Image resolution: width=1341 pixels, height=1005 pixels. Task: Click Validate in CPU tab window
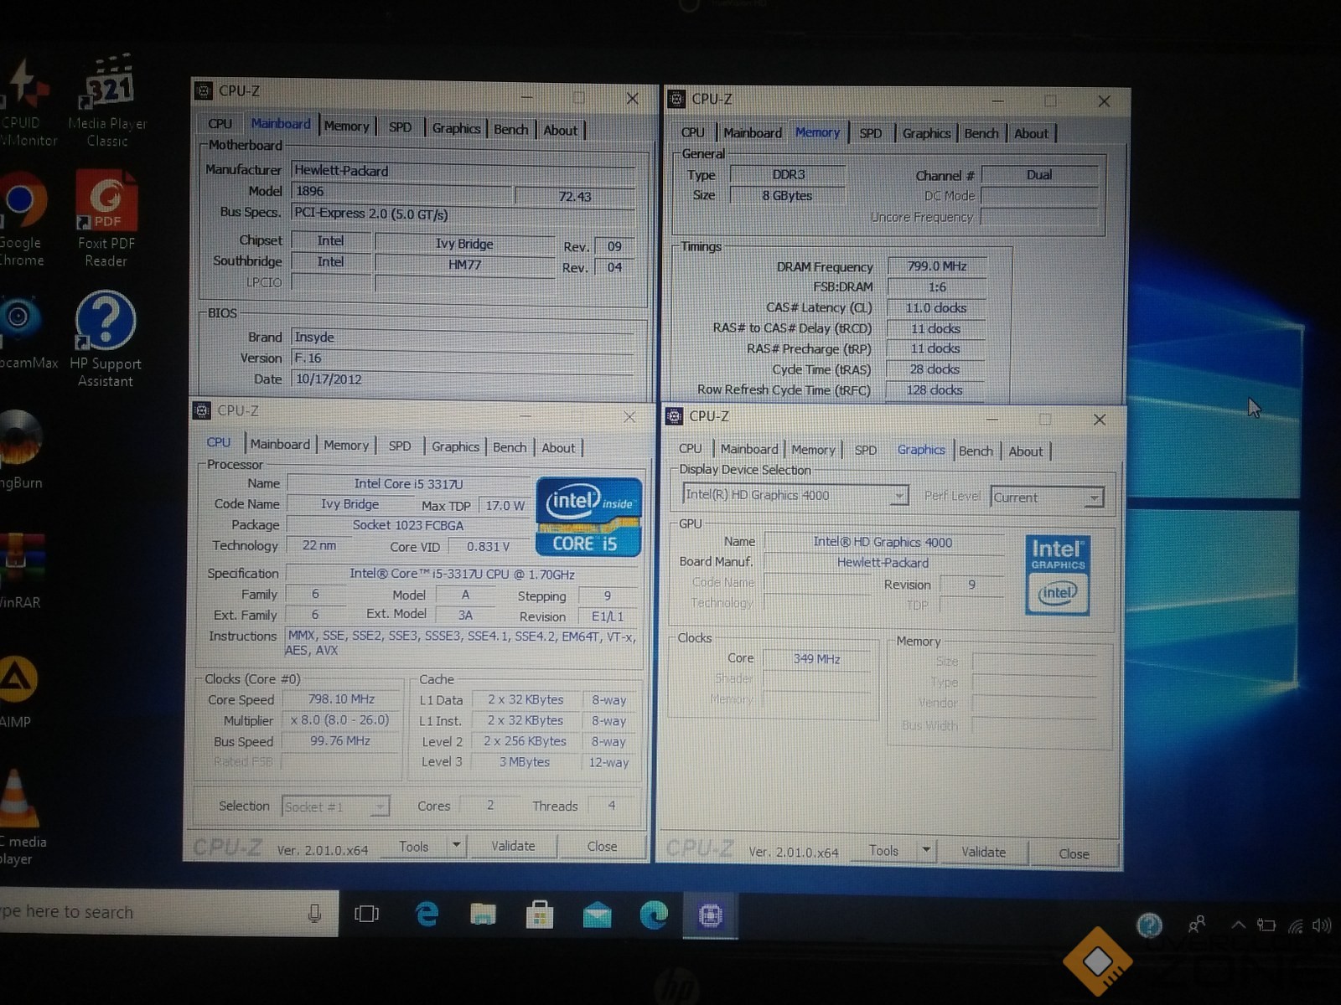pos(513,846)
